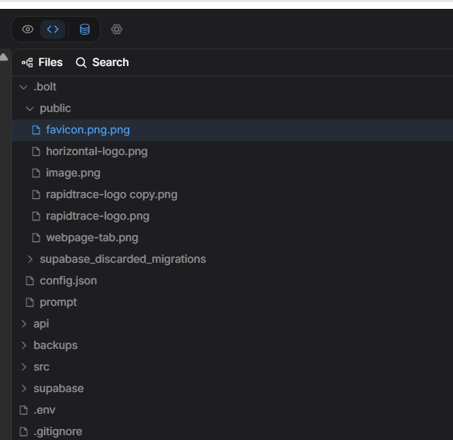The image size is (453, 440).
Task: Open config.json file
Action: coord(68,281)
